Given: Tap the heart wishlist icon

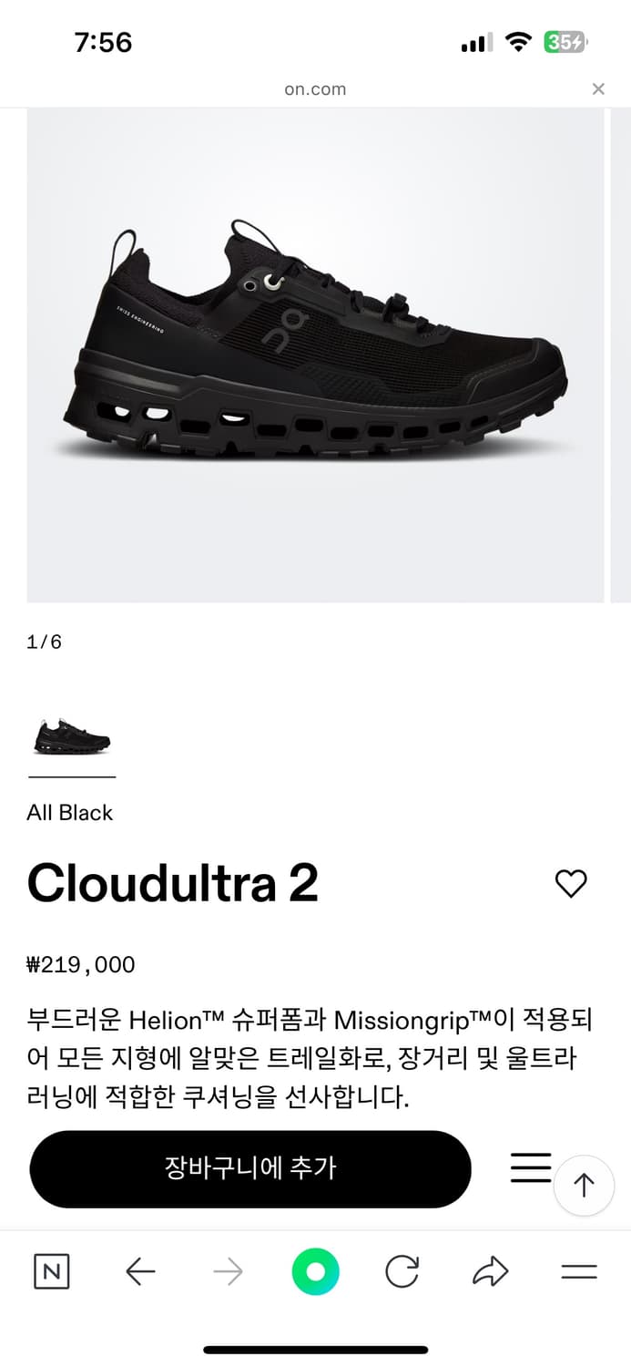Looking at the screenshot, I should coord(571,883).
